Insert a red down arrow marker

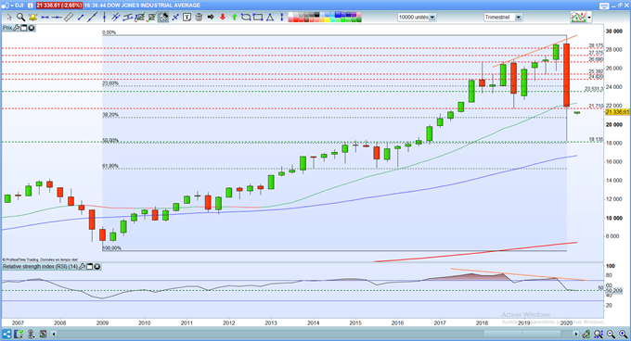[x=223, y=18]
